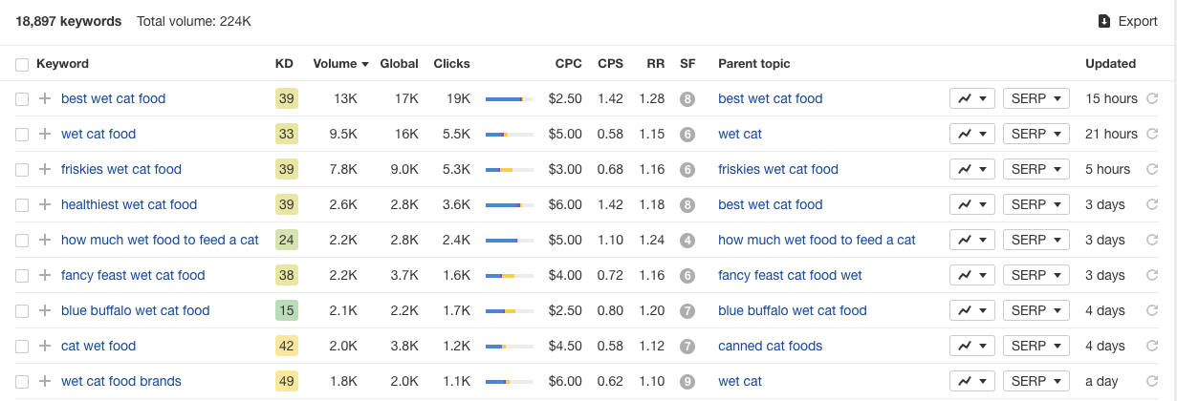Export the keywords list

(x=1128, y=21)
